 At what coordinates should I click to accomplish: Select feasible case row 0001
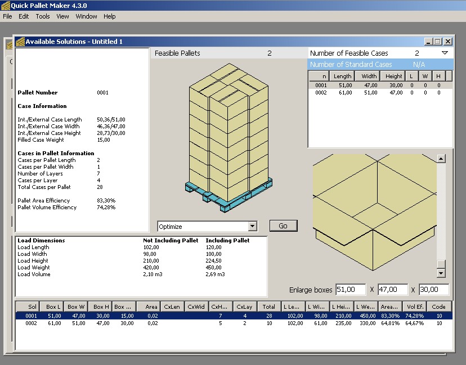click(380, 85)
